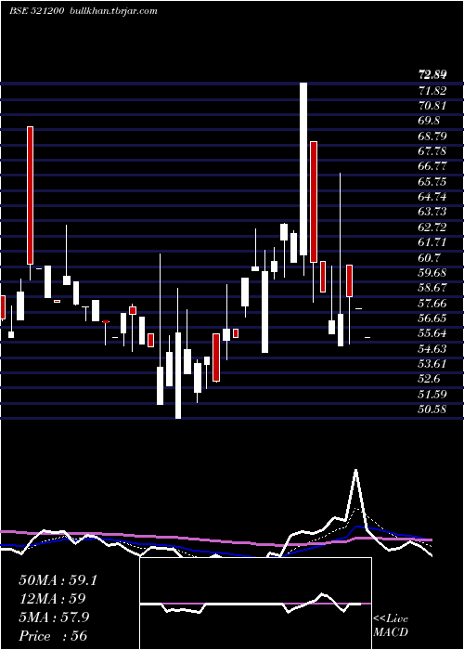Click the bullkhan.tbrjar.com watermark text
Viewport: 464px width, 650px height.
[112, 11]
